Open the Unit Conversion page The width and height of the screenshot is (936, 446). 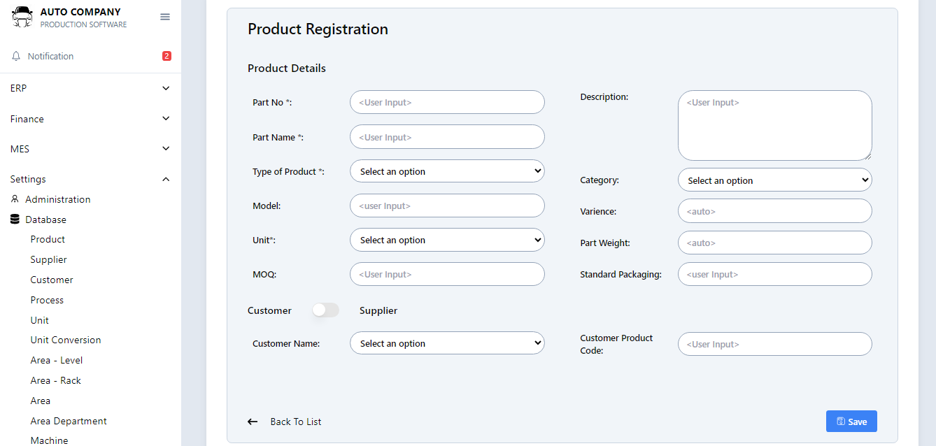[66, 340]
